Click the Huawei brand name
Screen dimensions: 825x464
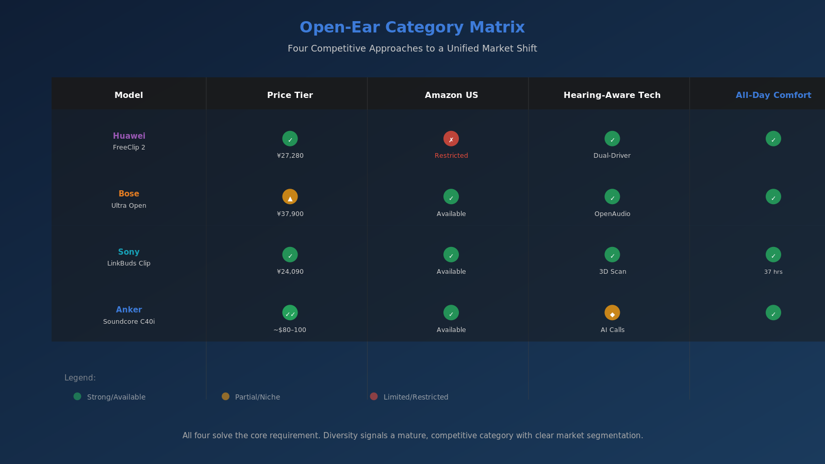point(129,136)
